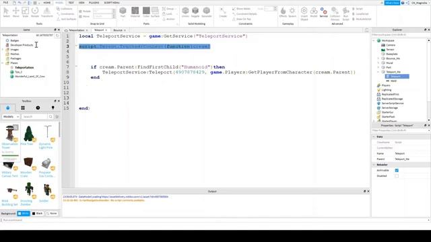Insert a ModuleScript from Advanced
Screen dimensions: 431x242
[362, 19]
